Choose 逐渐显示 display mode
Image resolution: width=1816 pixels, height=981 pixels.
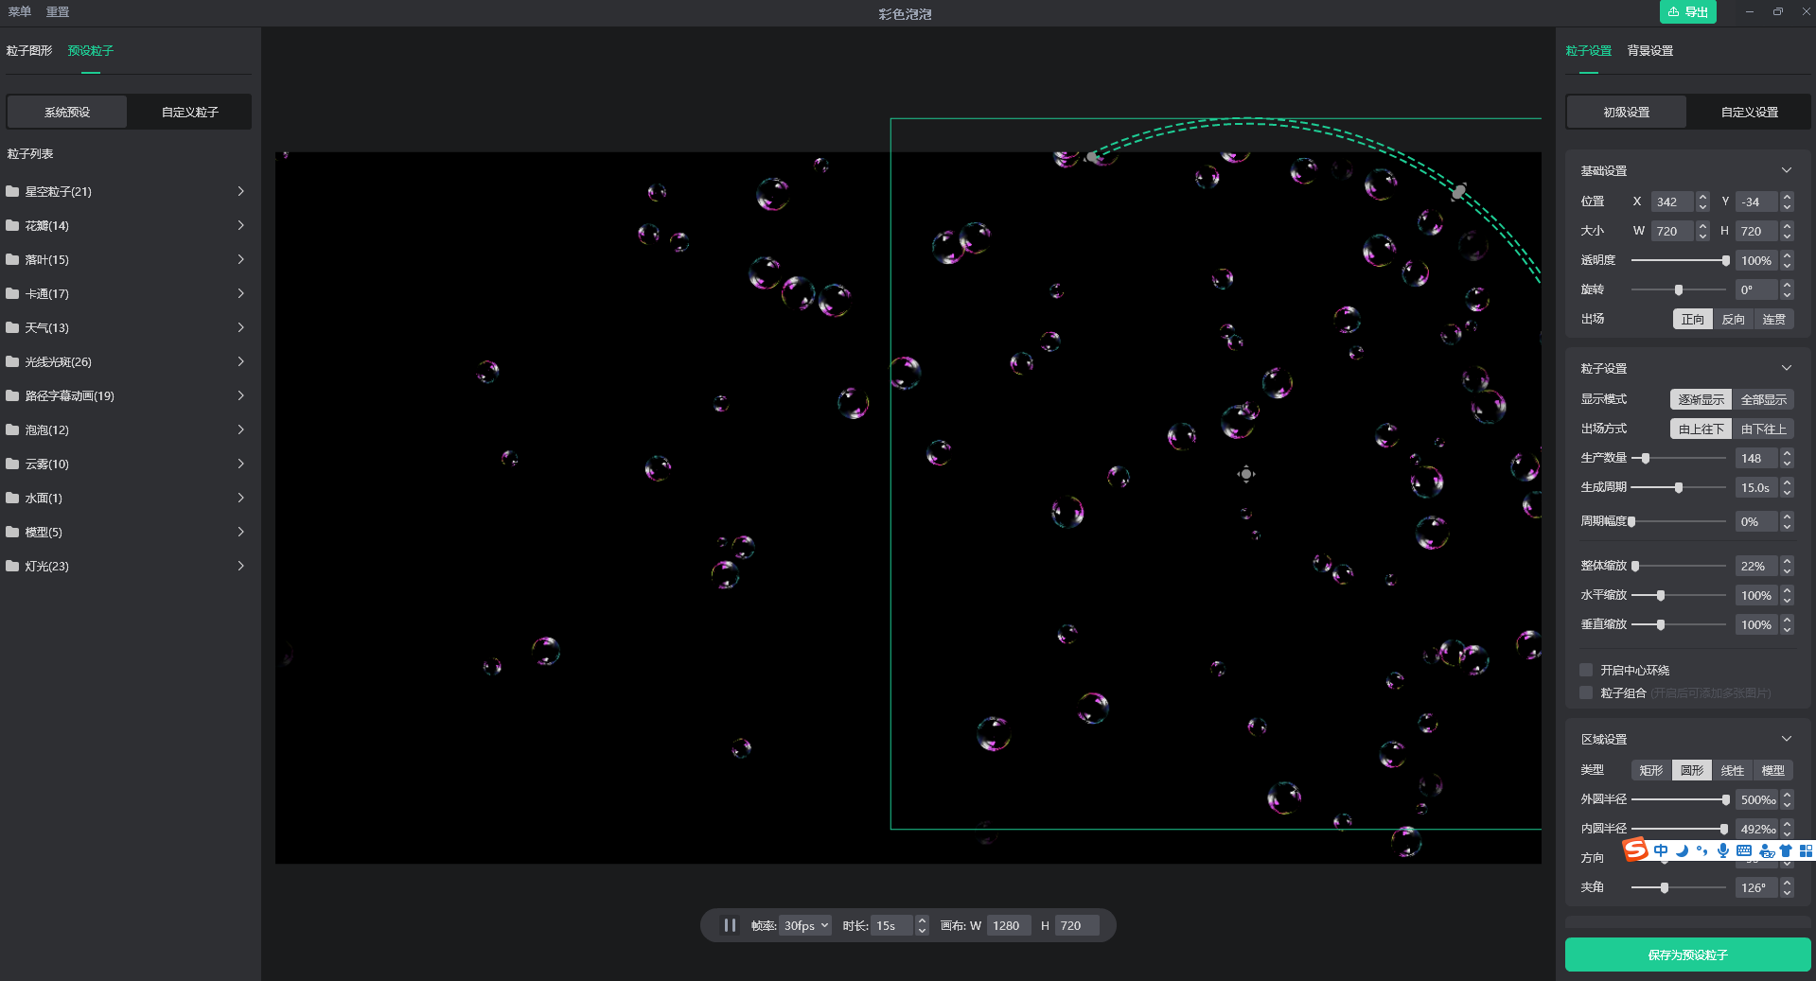tap(1701, 399)
